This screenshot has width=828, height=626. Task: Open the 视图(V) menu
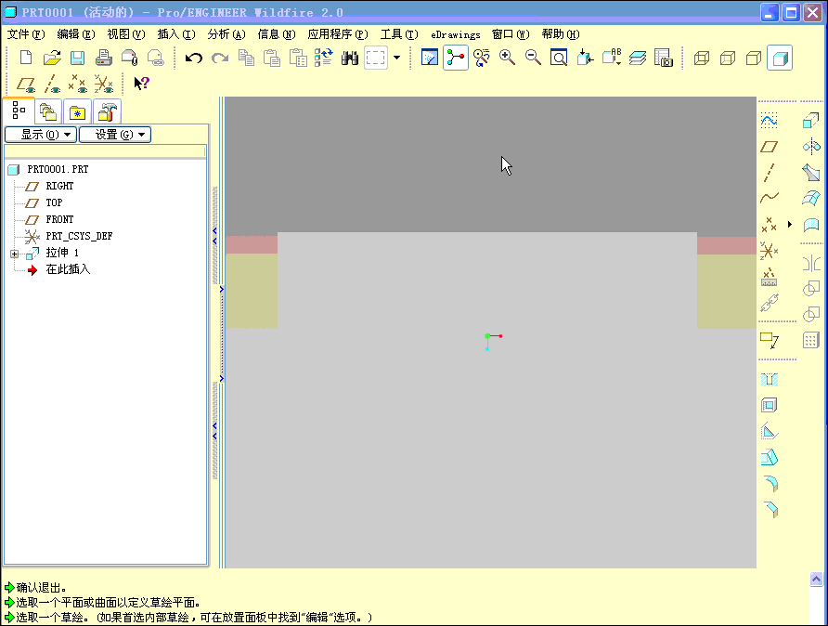click(x=126, y=34)
